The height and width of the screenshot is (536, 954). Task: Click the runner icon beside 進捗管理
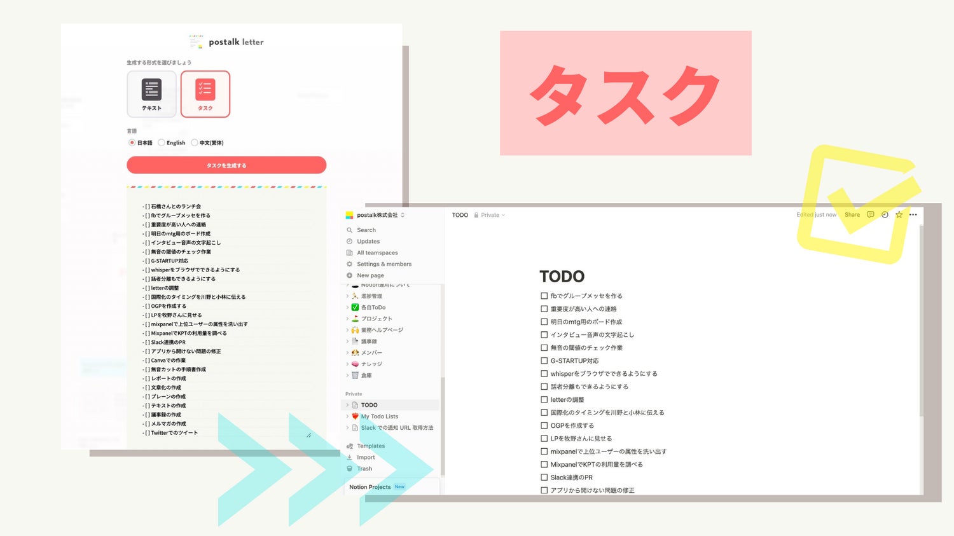[355, 296]
